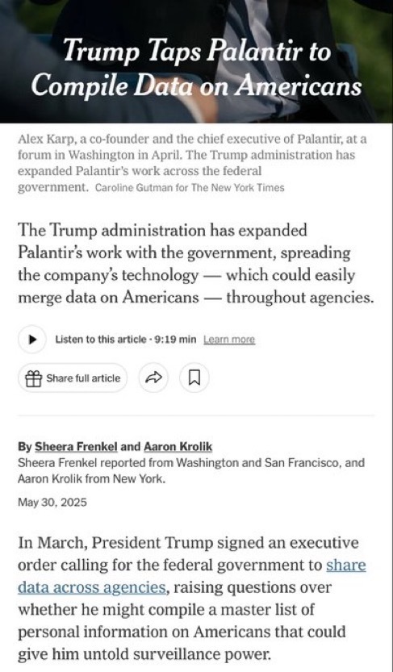Viewport: 393px width, 672px height.
Task: Tap the summary paragraph about Palantir's work
Action: (195, 264)
